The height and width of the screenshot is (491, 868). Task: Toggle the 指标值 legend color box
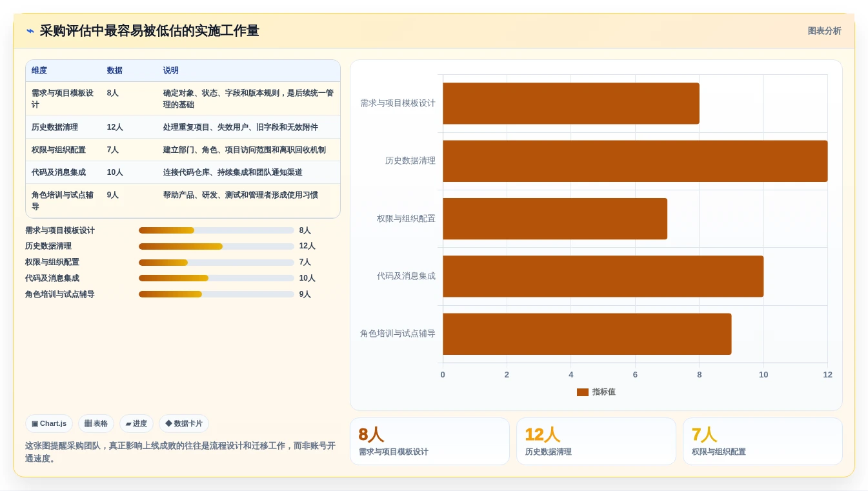583,392
